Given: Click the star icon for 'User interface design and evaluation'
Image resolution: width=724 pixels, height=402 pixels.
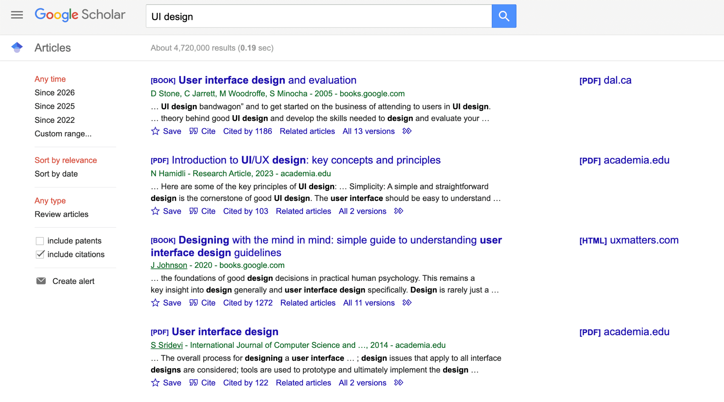Looking at the screenshot, I should pos(155,131).
